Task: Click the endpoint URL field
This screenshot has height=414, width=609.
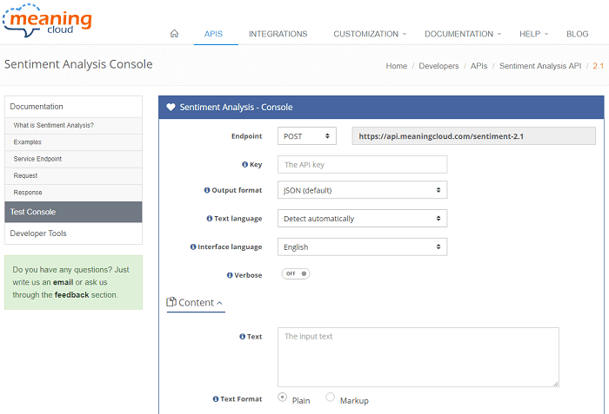Action: pos(474,136)
